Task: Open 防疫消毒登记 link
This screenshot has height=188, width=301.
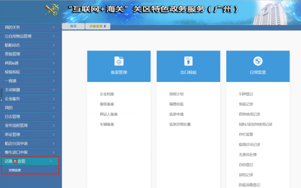Action: click(249, 184)
